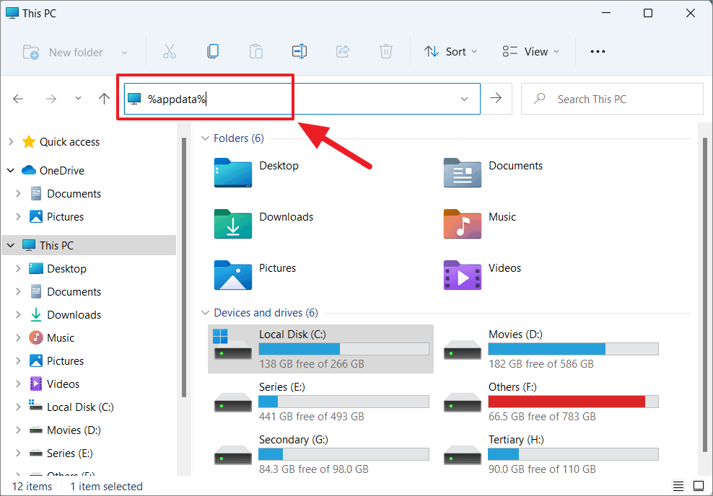Paste from the clipboard
Image resolution: width=713 pixels, height=496 pixels.
point(256,51)
